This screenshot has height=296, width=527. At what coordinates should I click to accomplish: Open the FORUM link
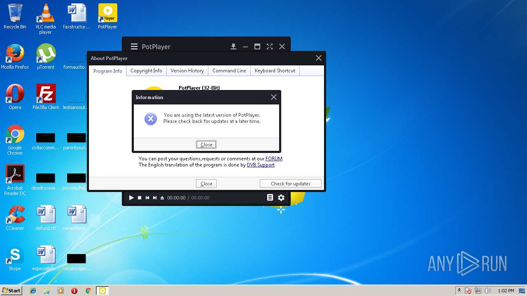pyautogui.click(x=274, y=159)
